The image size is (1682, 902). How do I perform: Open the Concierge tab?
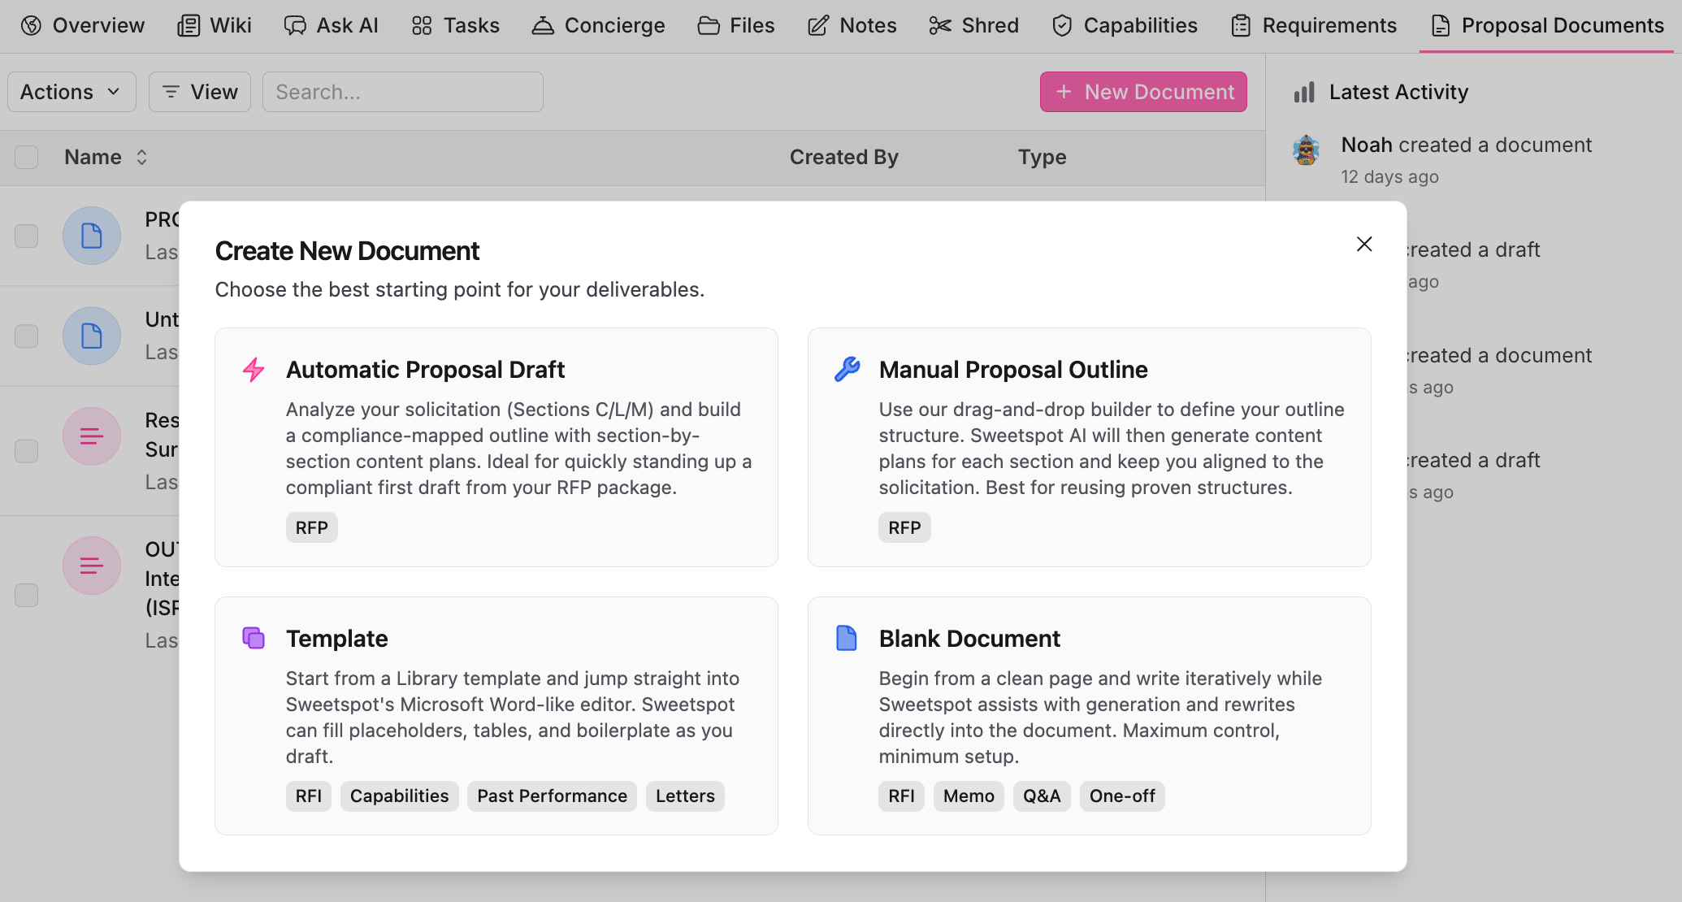click(598, 25)
